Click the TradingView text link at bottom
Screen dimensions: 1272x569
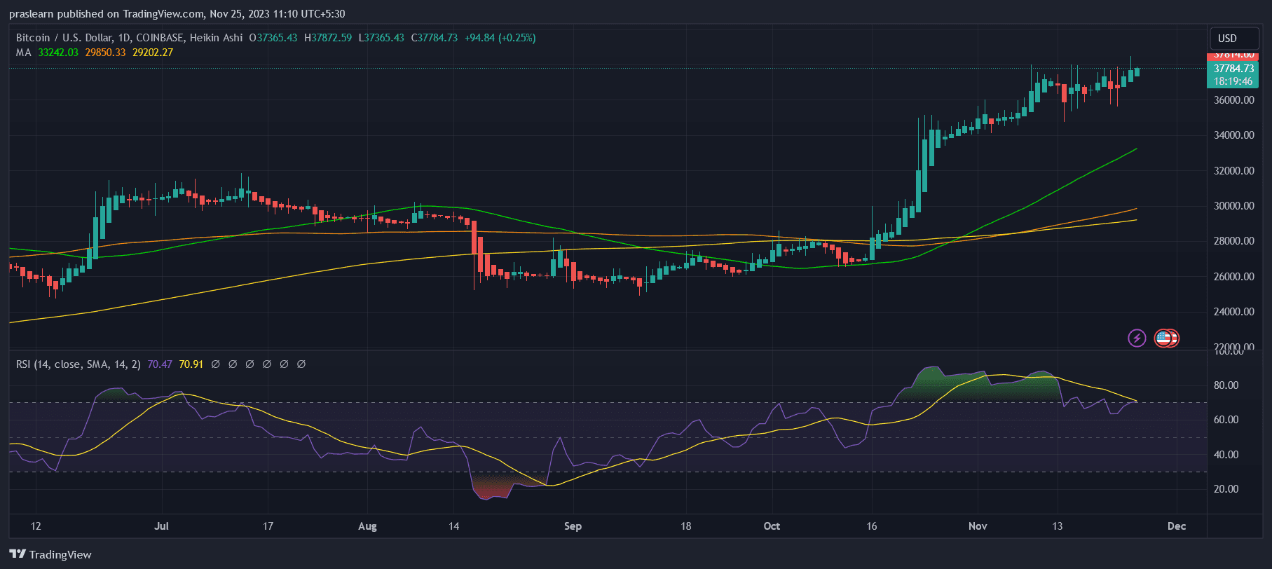(60, 554)
